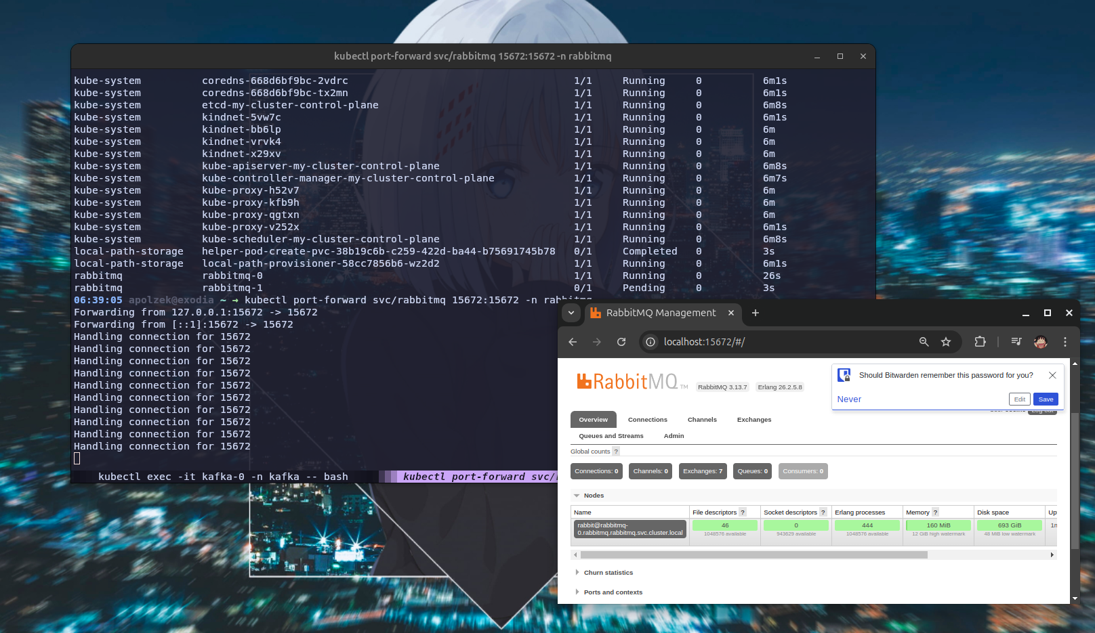Click the right arrow of nodes scrollbar
This screenshot has height=633, width=1095.
point(1052,555)
